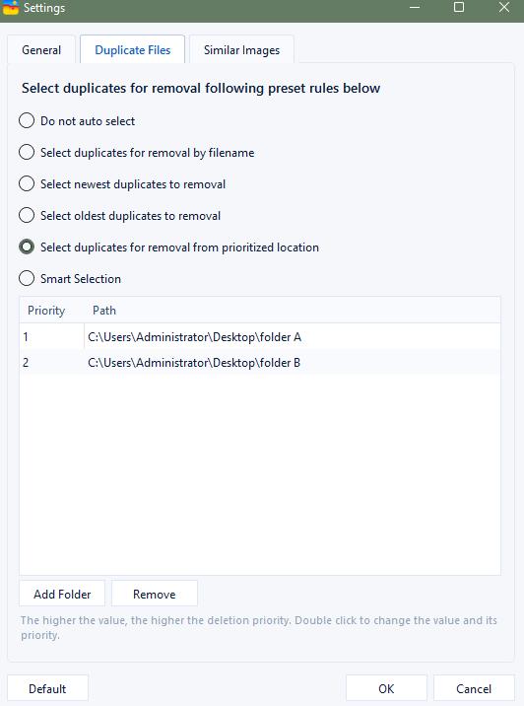Image resolution: width=524 pixels, height=706 pixels.
Task: Minimize the Settings window
Action: tap(415, 8)
